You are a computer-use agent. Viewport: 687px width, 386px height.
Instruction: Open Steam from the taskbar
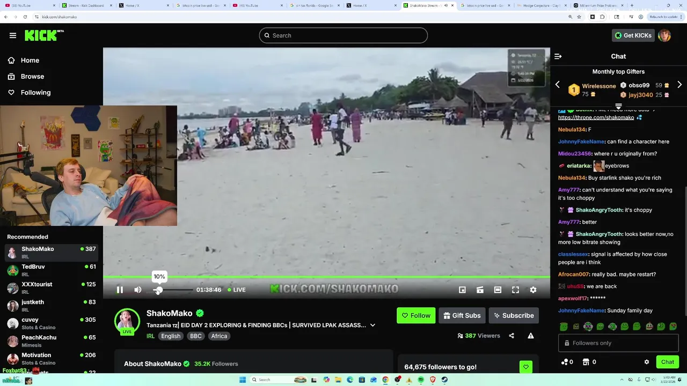444,380
